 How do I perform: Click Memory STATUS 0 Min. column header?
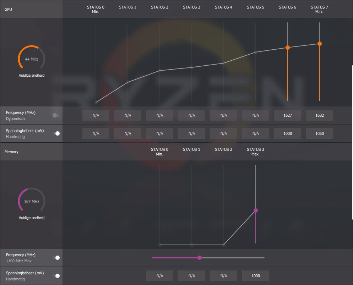point(159,152)
